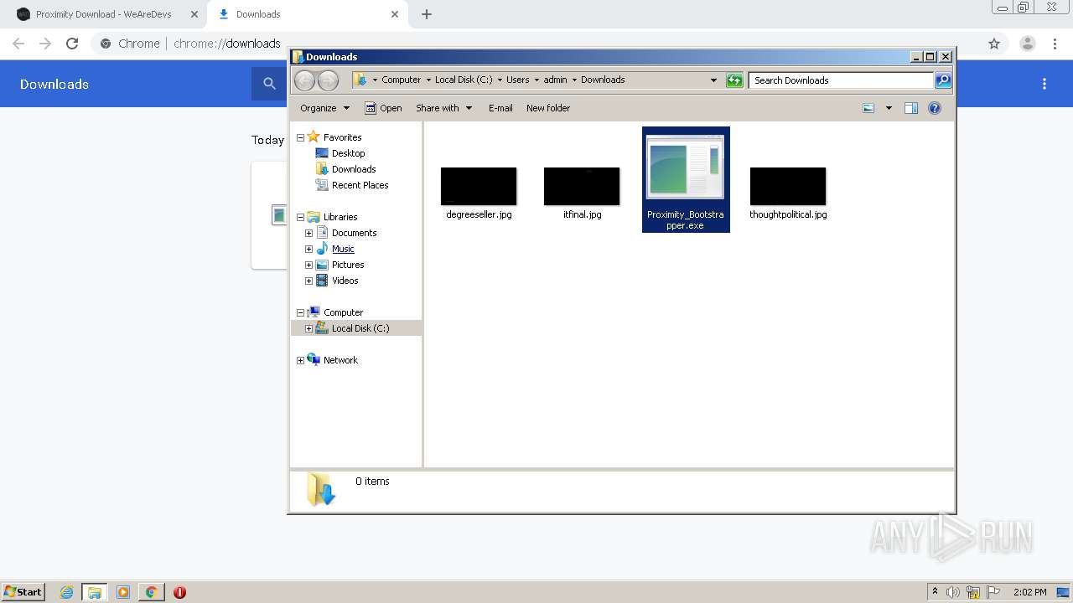Toggle the preview pane button
This screenshot has width=1073, height=603.
click(x=911, y=108)
